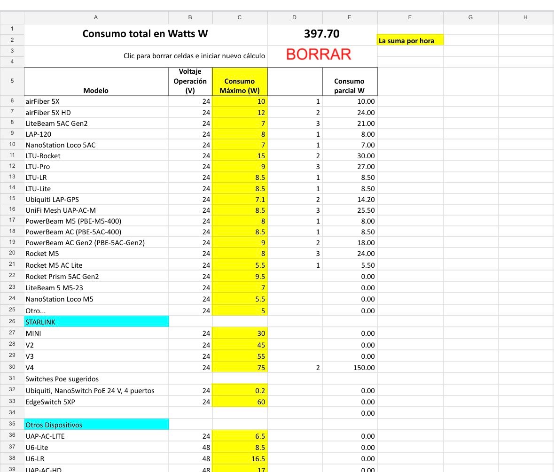The height and width of the screenshot is (472, 554).
Task: Select column C by its header
Action: (240, 17)
